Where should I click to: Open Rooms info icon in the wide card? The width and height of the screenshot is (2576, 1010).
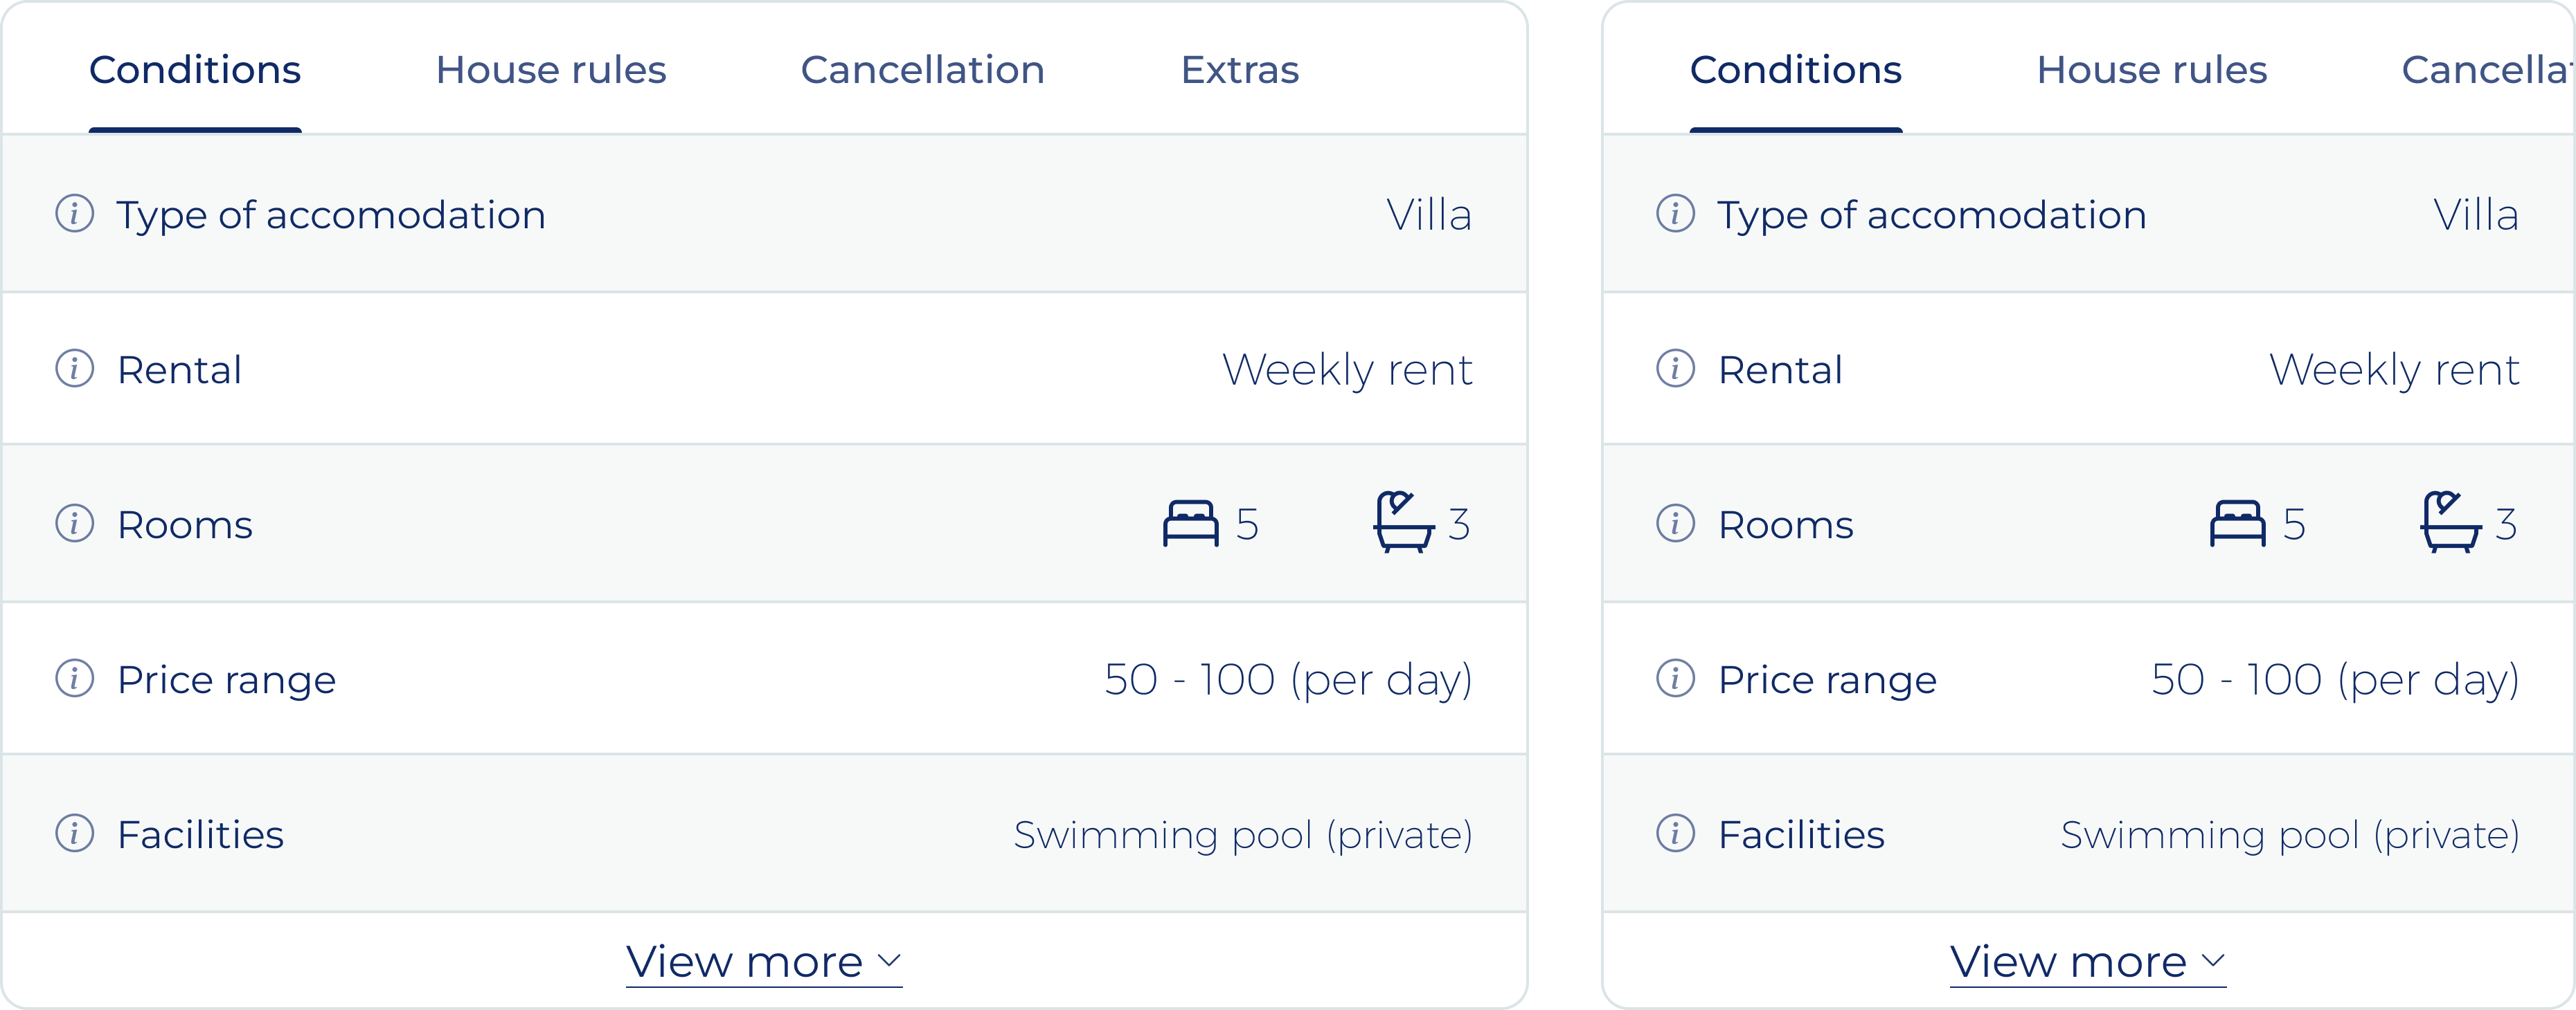[74, 524]
